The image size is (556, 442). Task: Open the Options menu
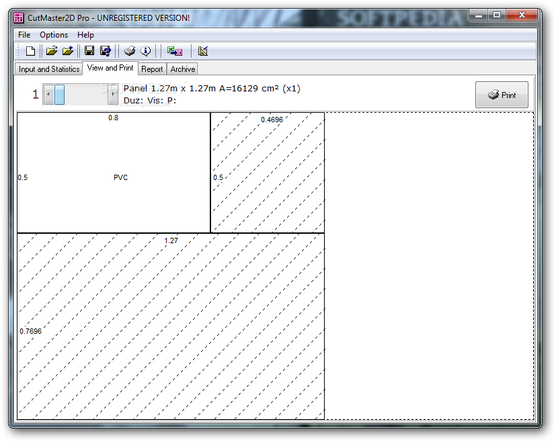tap(54, 35)
